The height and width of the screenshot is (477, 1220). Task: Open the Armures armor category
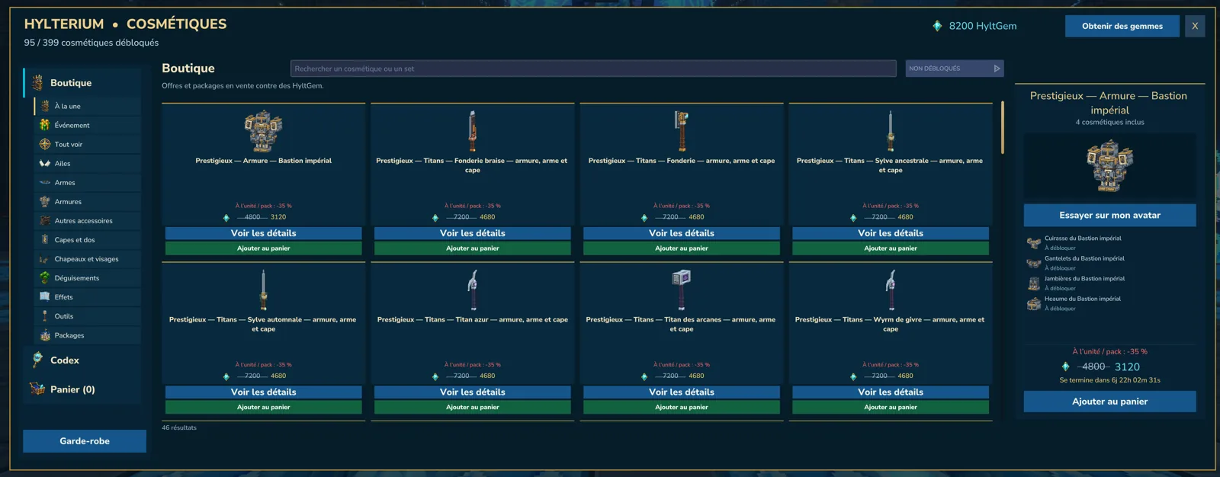coord(88,201)
